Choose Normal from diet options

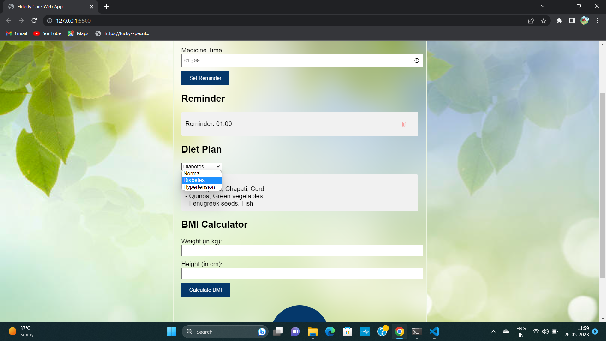192,173
